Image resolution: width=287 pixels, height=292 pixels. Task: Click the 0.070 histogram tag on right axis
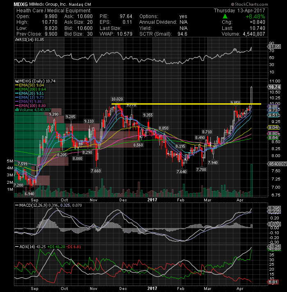(274, 224)
